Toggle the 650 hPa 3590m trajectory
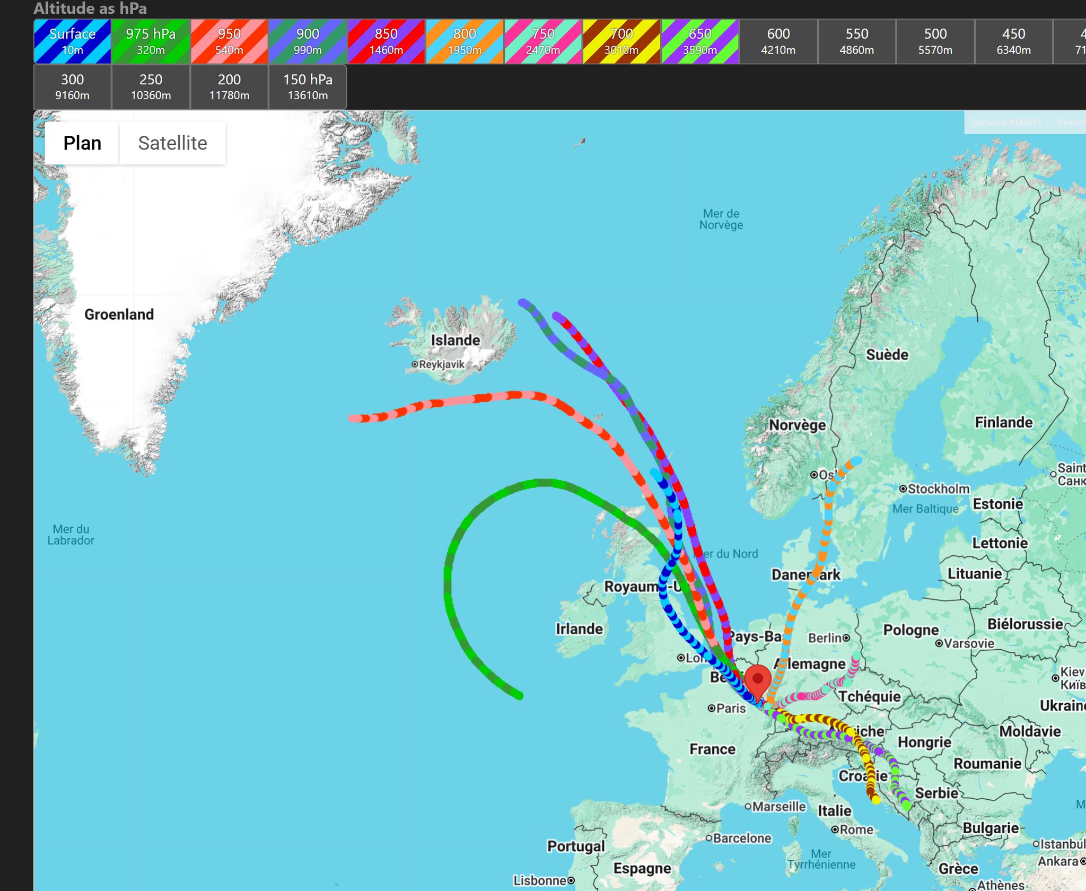The image size is (1086, 891). [x=700, y=41]
